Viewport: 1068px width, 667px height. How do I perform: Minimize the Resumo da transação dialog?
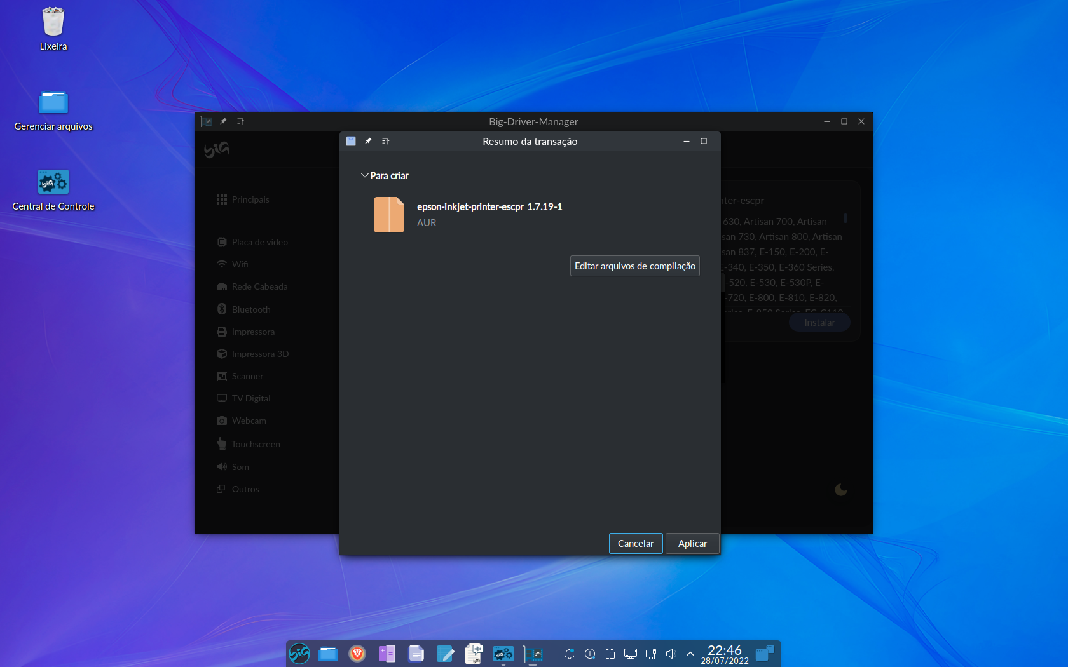687,141
